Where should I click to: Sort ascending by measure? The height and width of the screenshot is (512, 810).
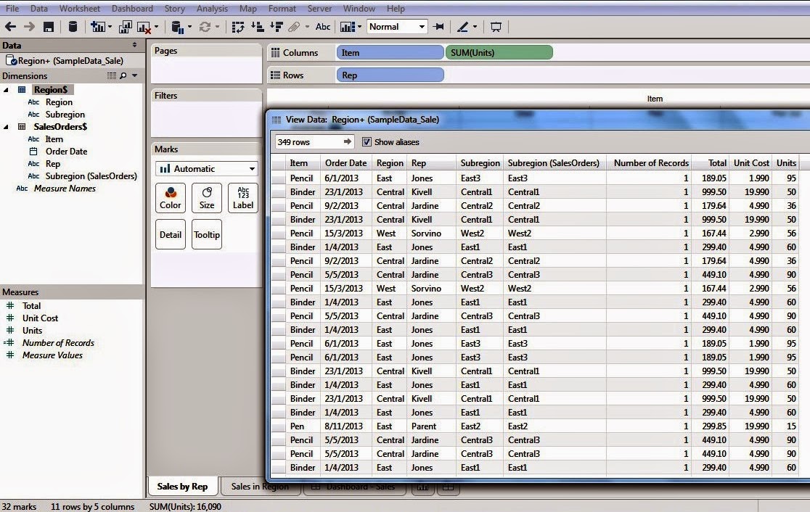257,27
